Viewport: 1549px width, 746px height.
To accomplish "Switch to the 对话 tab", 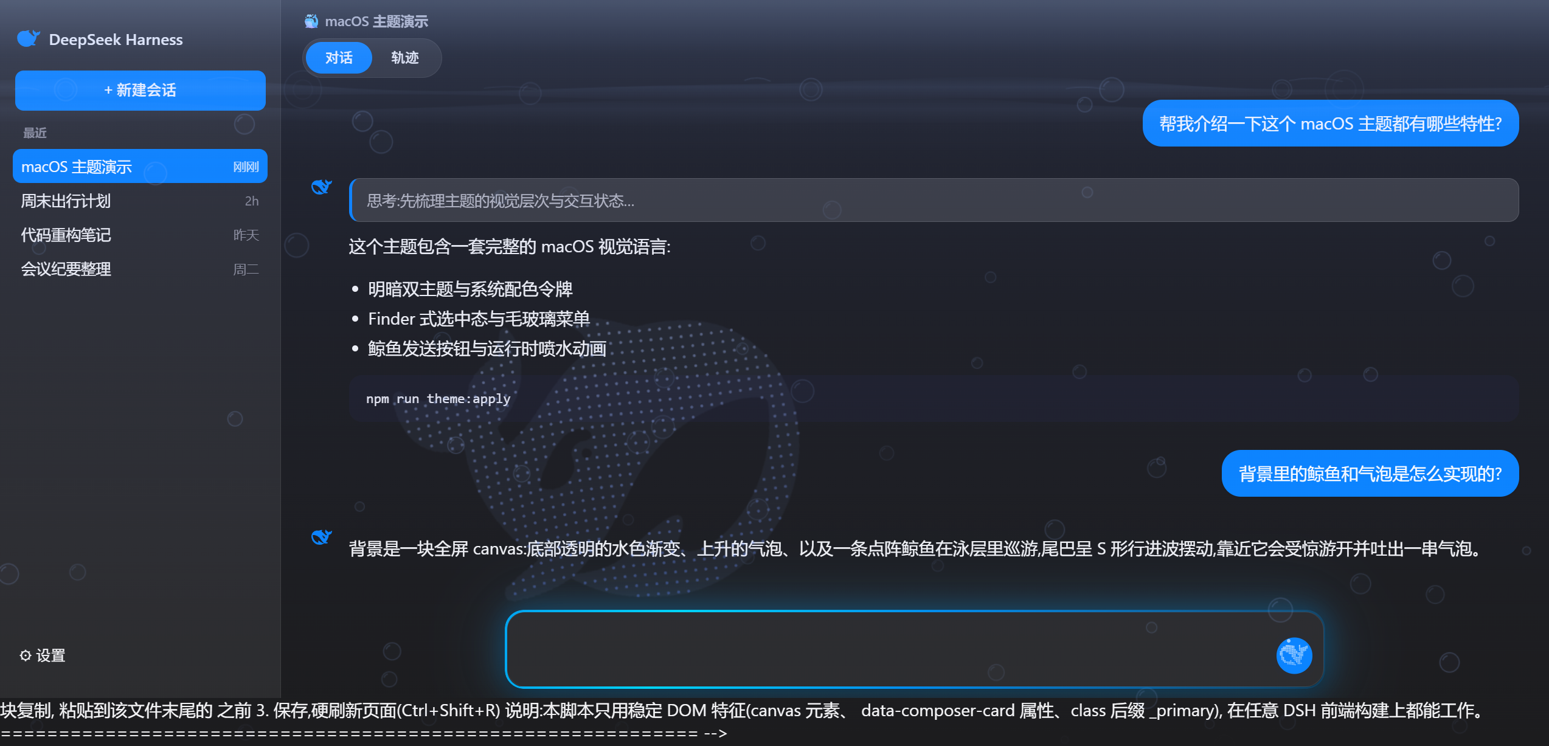I will click(x=339, y=58).
